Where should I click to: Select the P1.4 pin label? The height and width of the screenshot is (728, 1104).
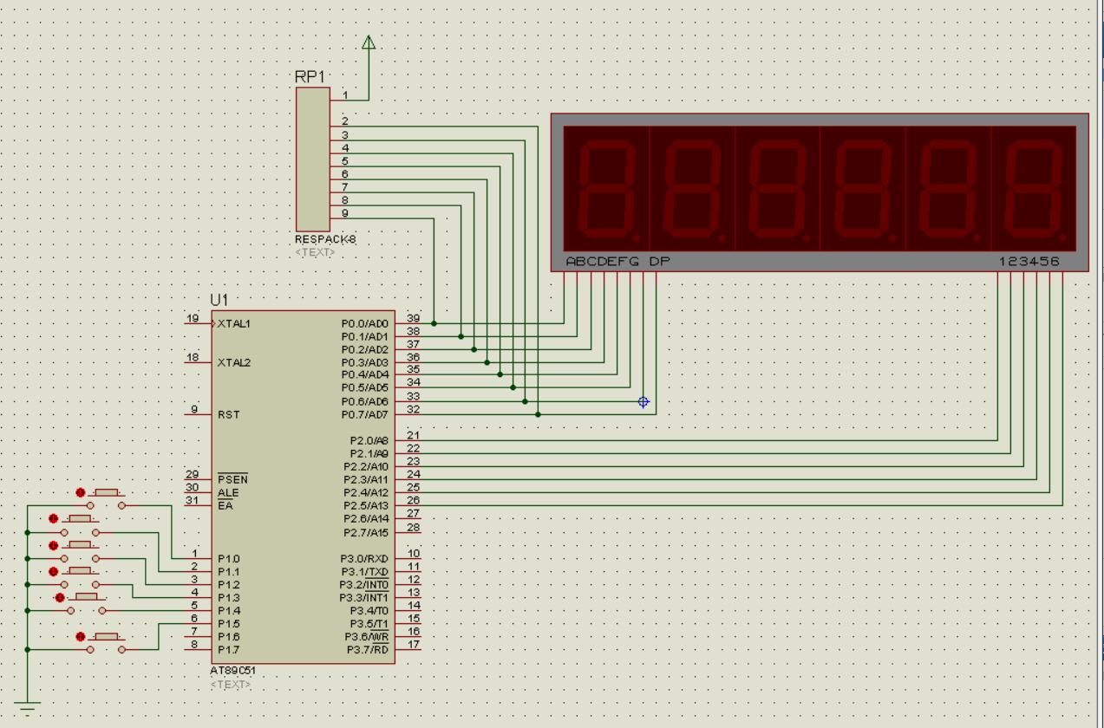[229, 610]
